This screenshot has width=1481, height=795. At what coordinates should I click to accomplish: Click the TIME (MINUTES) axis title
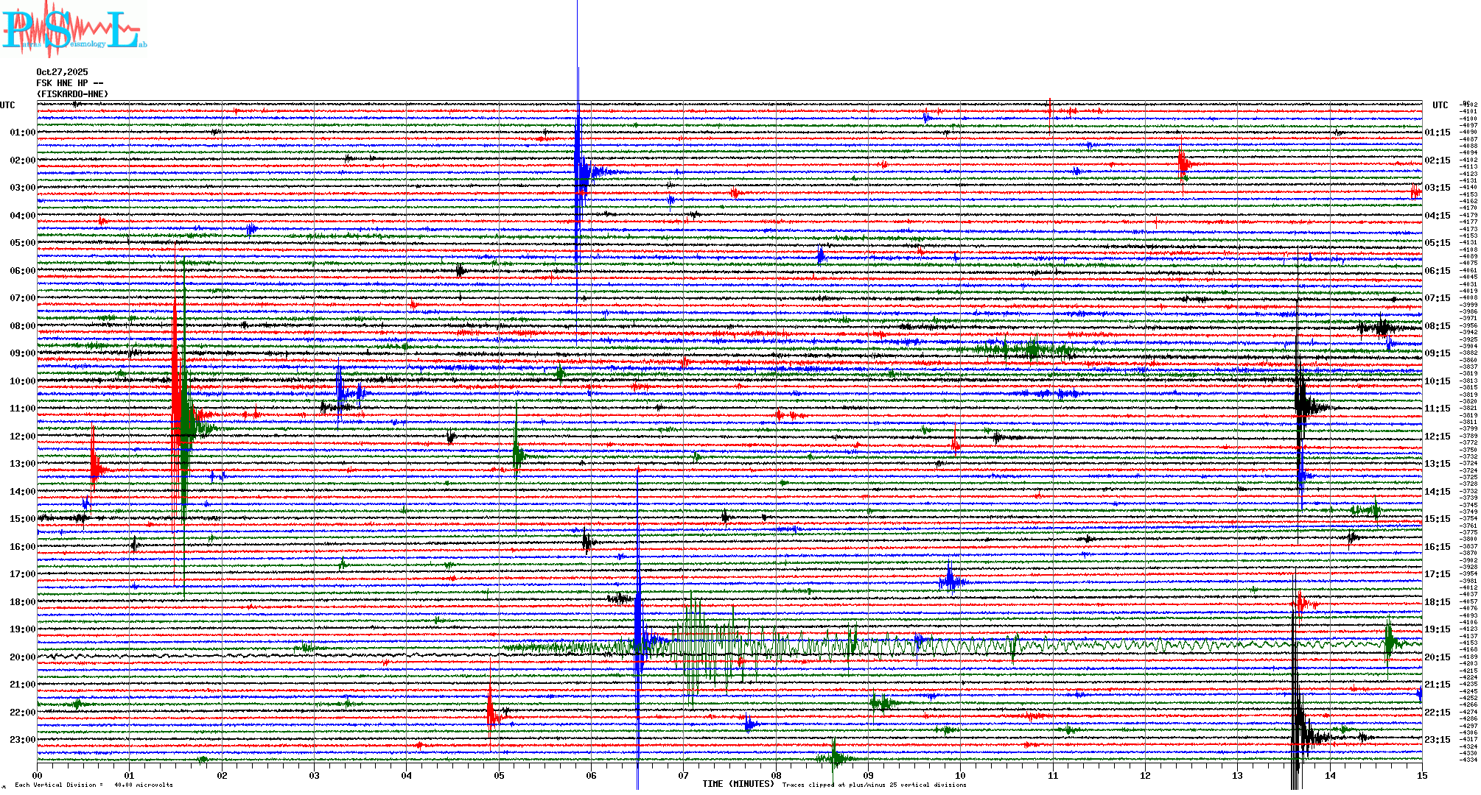pos(738,784)
